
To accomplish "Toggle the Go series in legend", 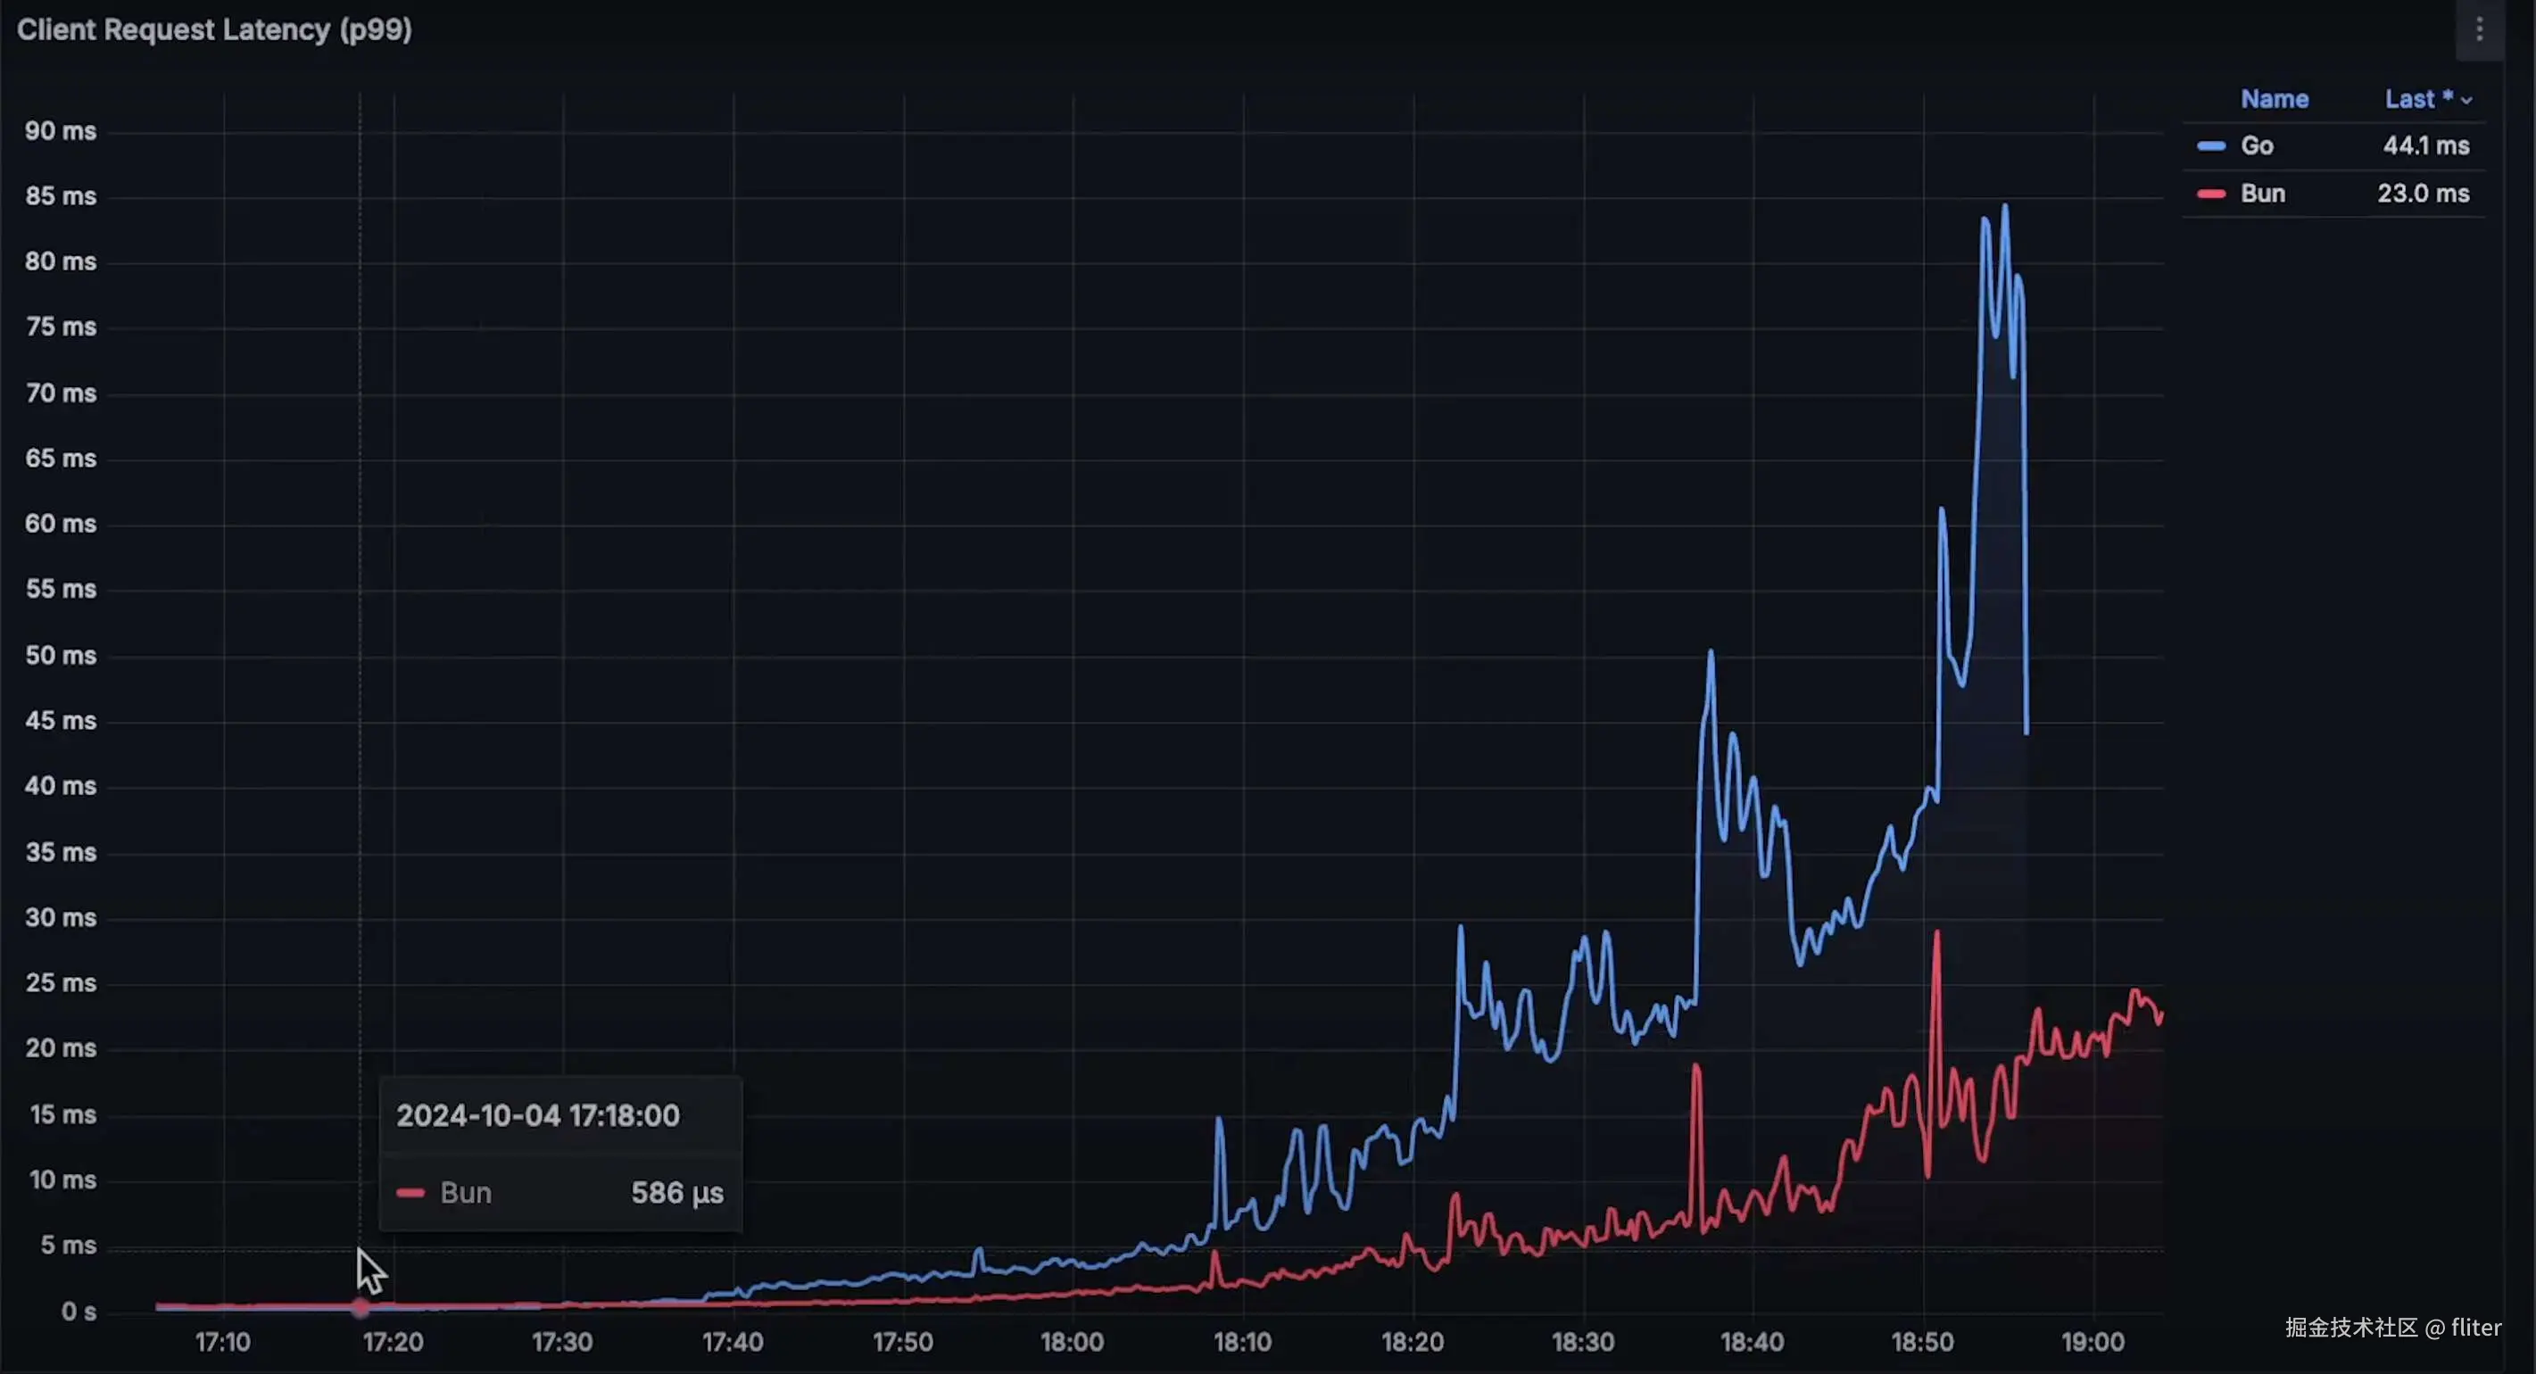I will click(x=2257, y=145).
